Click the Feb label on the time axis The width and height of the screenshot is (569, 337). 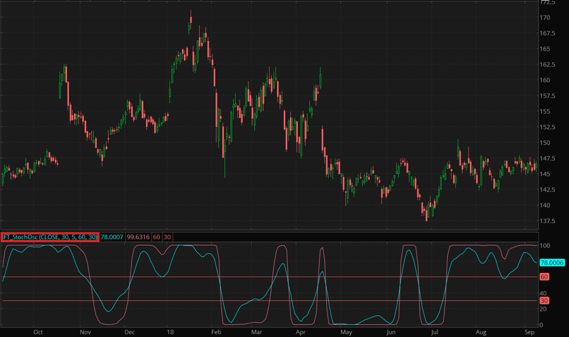point(216,331)
